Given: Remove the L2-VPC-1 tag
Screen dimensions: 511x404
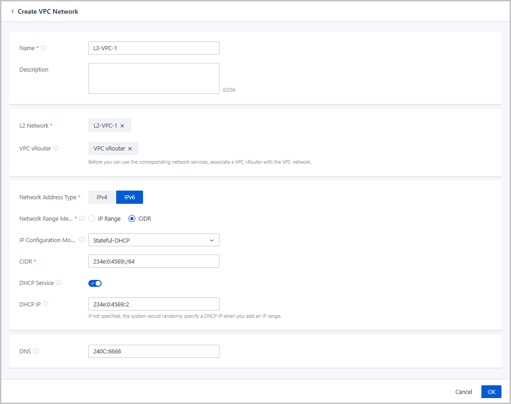Looking at the screenshot, I should click(x=122, y=126).
